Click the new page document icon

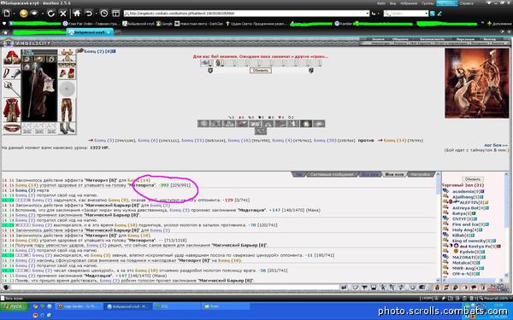[x=7, y=14]
